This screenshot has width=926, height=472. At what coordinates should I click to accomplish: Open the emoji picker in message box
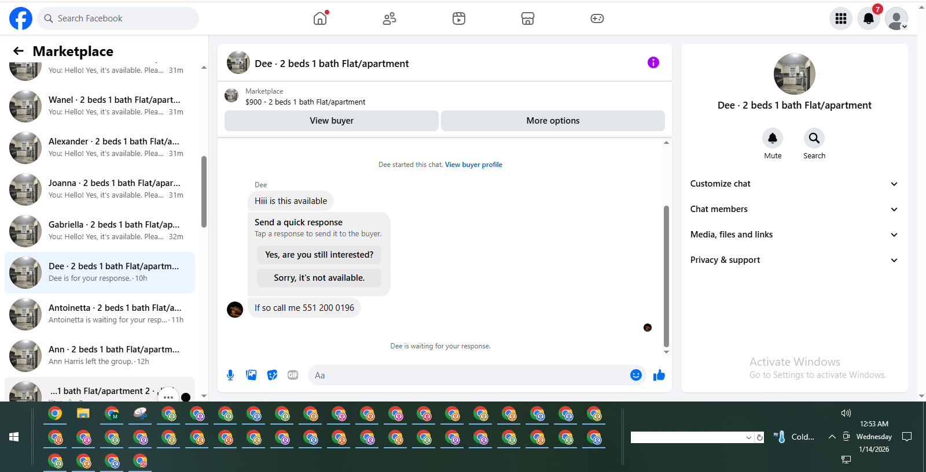point(636,375)
